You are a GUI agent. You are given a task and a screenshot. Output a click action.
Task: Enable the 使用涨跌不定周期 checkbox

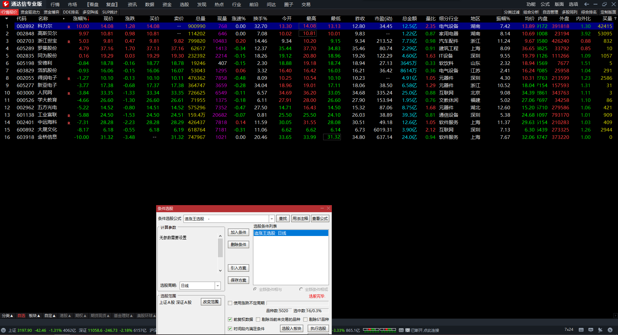tap(230, 303)
